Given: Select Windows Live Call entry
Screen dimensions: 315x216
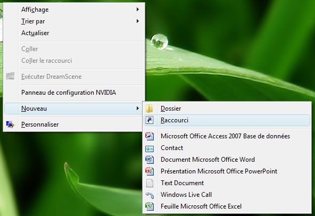Looking at the screenshot, I should click(227, 195).
